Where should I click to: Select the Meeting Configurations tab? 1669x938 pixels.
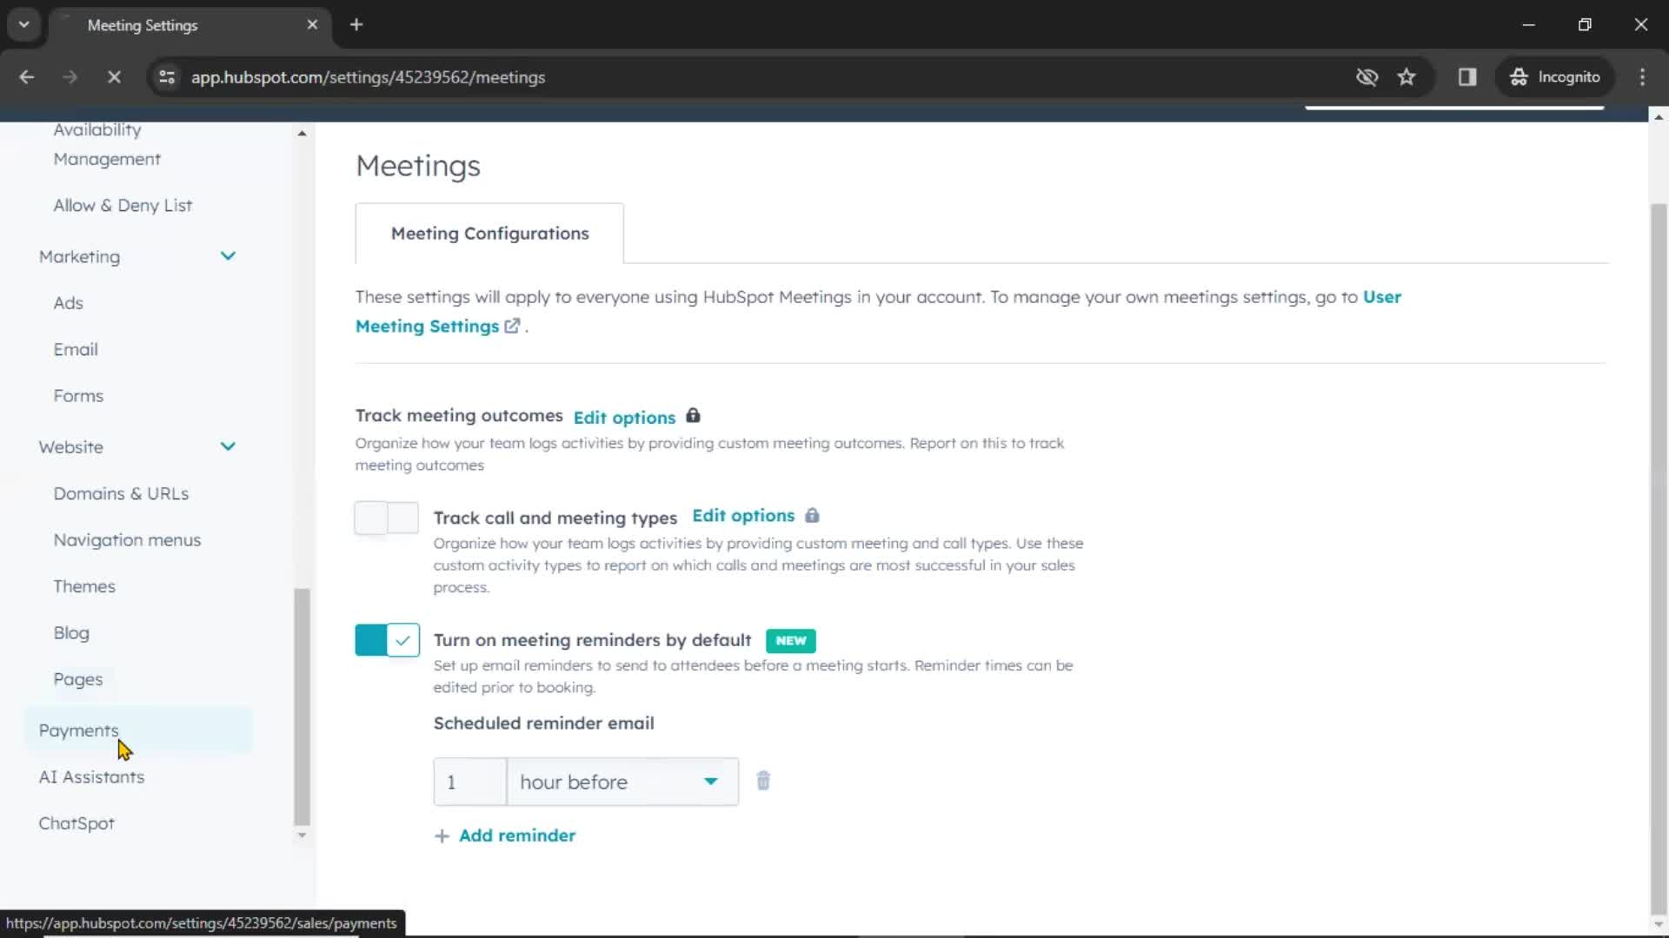tap(489, 233)
